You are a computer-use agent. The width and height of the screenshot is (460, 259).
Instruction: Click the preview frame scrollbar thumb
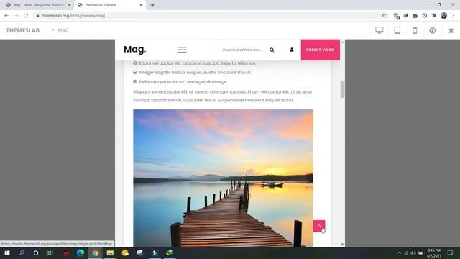(x=342, y=89)
